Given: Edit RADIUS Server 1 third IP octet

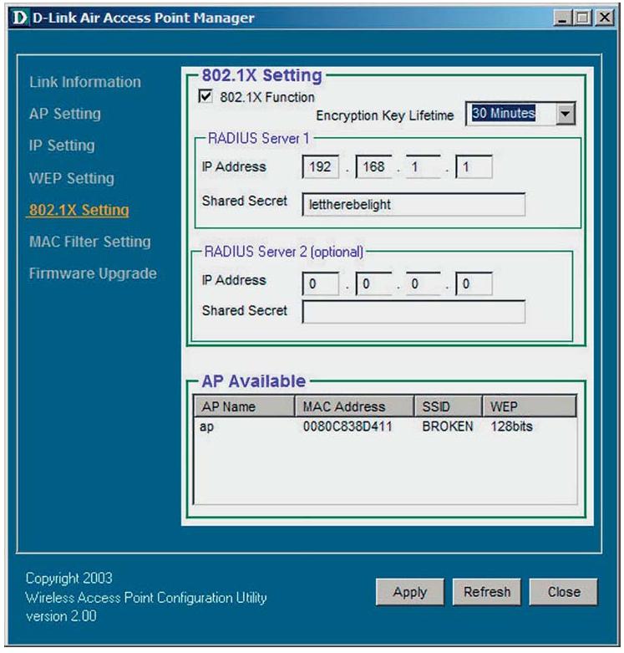Looking at the screenshot, I should 423,166.
